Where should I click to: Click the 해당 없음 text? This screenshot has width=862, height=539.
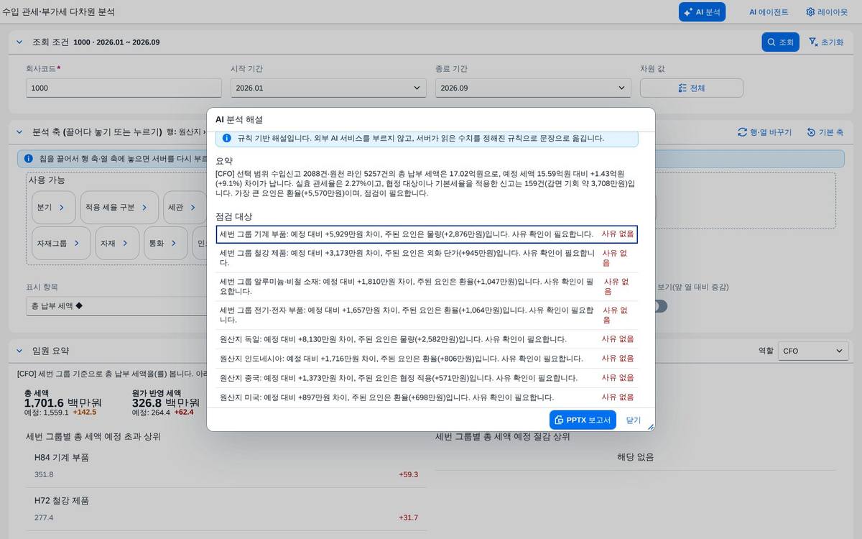pos(636,457)
